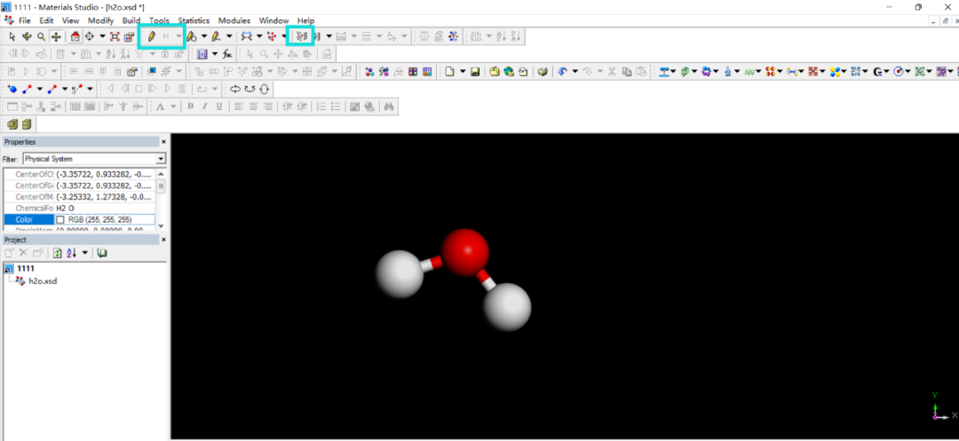Open the Statistics menu
Image resolution: width=959 pixels, height=441 pixels.
(194, 20)
